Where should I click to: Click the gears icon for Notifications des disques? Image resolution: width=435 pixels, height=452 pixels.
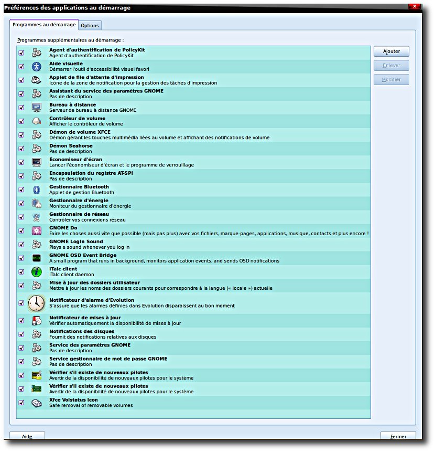(37, 334)
